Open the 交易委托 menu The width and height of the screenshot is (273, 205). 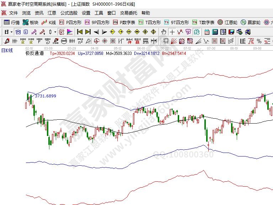click(x=128, y=13)
